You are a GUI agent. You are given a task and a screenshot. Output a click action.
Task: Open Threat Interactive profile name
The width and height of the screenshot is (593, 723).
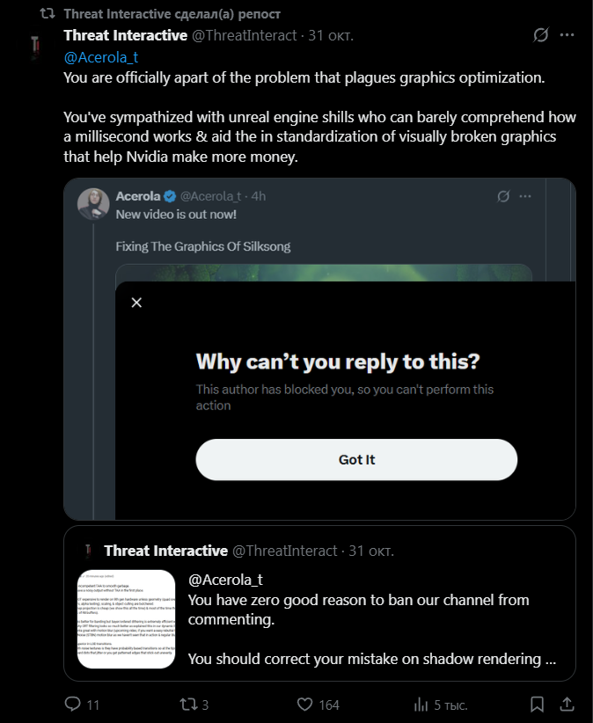tap(126, 36)
